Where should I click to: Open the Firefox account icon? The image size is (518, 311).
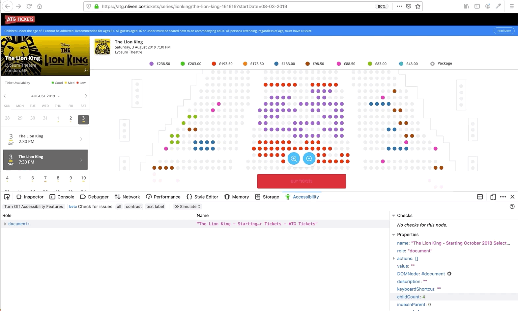click(x=488, y=6)
